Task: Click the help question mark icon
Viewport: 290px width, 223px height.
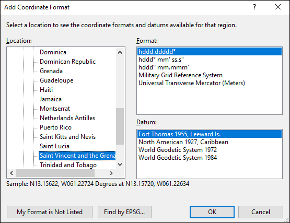Action: (254, 7)
